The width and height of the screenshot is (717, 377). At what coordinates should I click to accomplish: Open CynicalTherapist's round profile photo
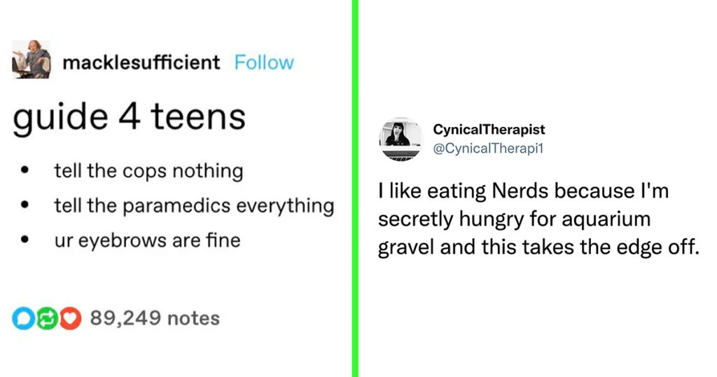(401, 139)
